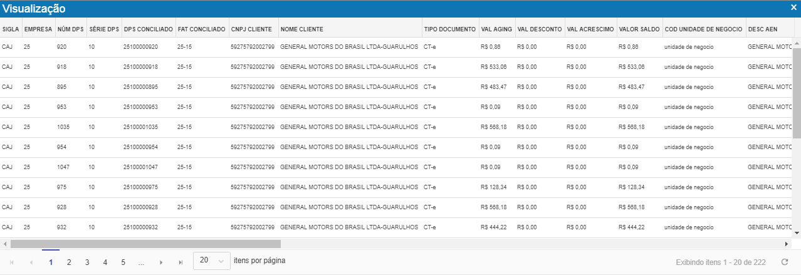Close the Visualização window
This screenshot has width=801, height=275.
tap(793, 8)
